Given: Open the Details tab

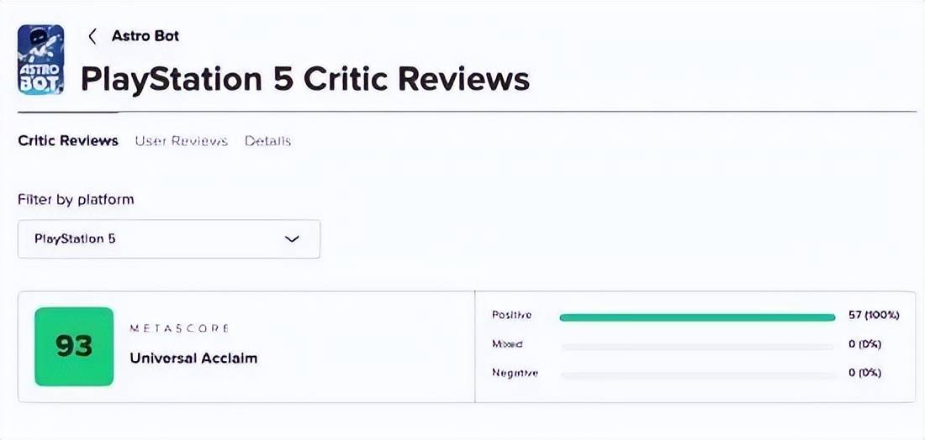Looking at the screenshot, I should point(267,141).
